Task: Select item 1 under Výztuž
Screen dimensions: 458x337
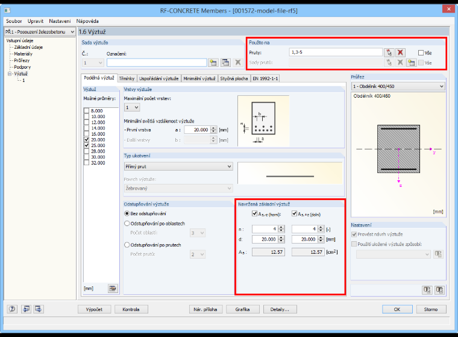Action: coord(24,80)
